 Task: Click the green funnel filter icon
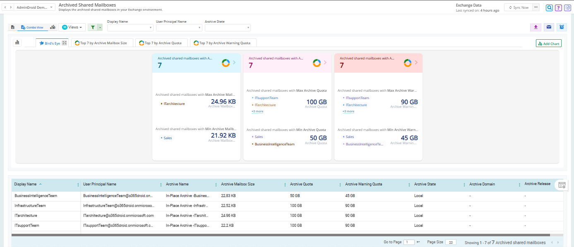coord(93,27)
